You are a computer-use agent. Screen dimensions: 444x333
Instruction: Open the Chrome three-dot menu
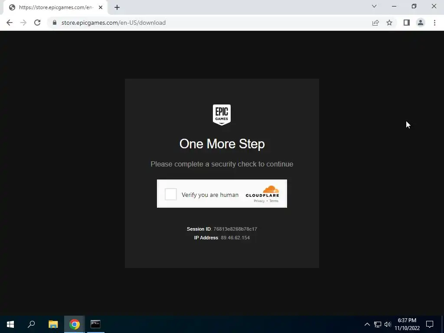click(x=434, y=23)
